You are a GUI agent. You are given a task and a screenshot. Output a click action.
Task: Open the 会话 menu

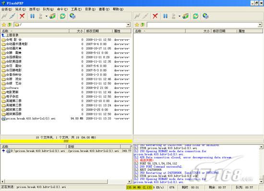coord(7,9)
